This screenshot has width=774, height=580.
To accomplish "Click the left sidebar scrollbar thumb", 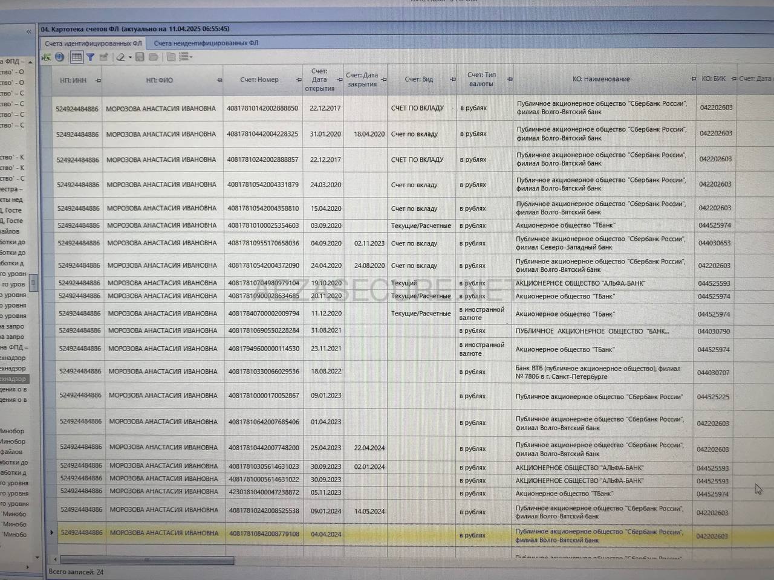I will 34,283.
